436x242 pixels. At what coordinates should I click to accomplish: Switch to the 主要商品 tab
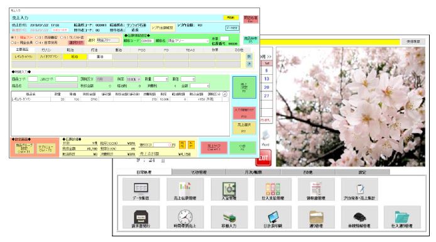22,50
